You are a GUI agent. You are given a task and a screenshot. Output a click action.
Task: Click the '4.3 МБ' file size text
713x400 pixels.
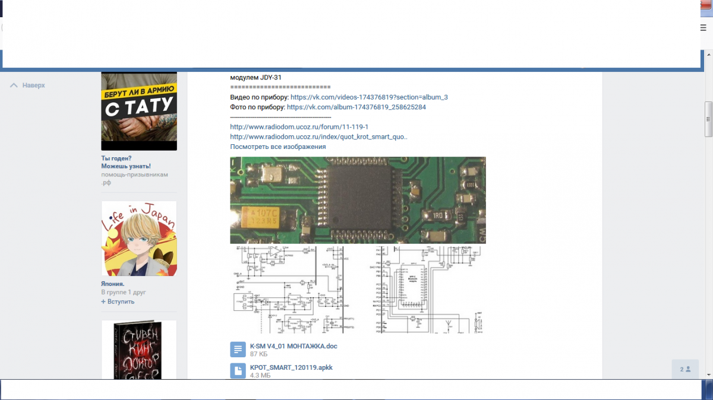pos(260,376)
